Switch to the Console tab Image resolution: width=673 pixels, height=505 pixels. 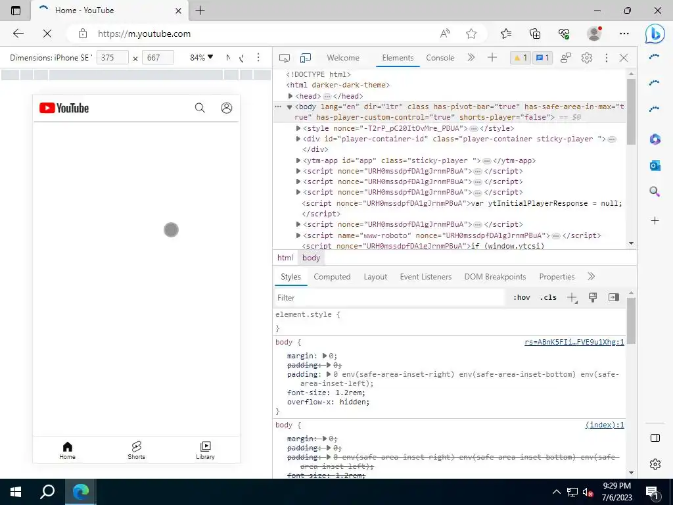(x=440, y=58)
